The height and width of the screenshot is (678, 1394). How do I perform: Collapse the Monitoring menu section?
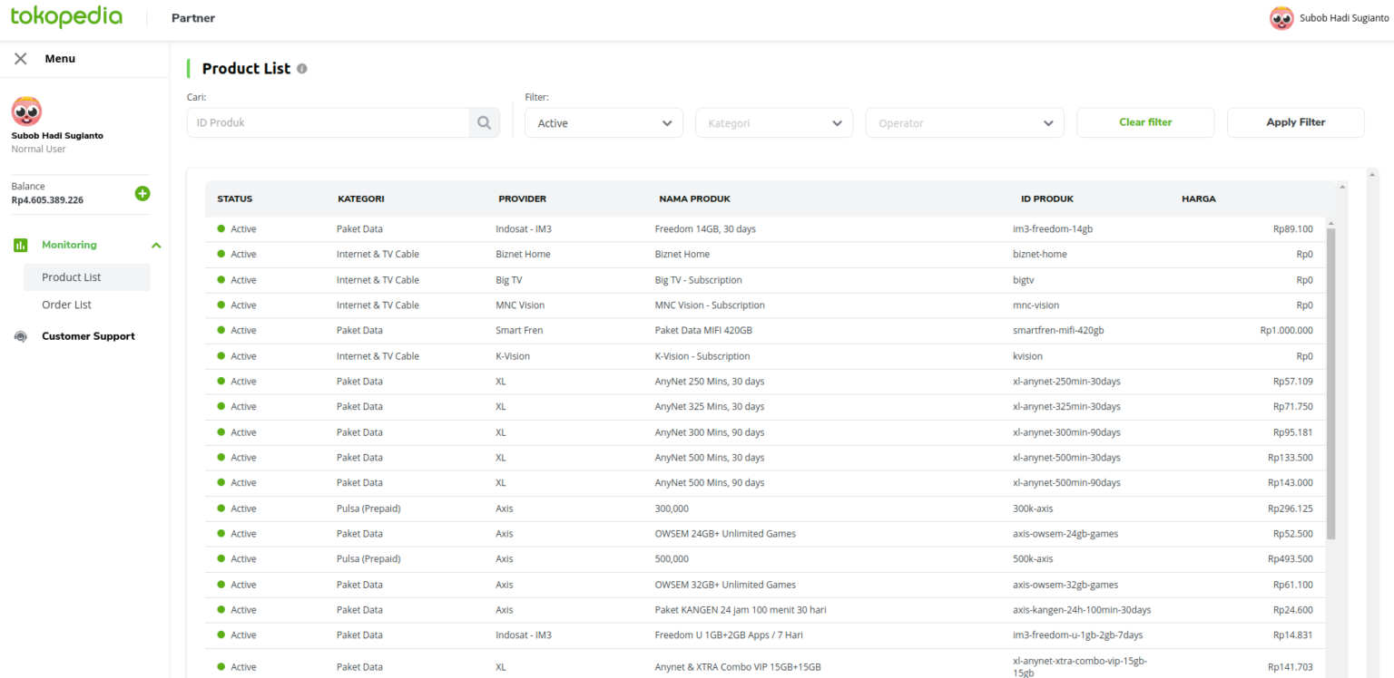pos(156,245)
